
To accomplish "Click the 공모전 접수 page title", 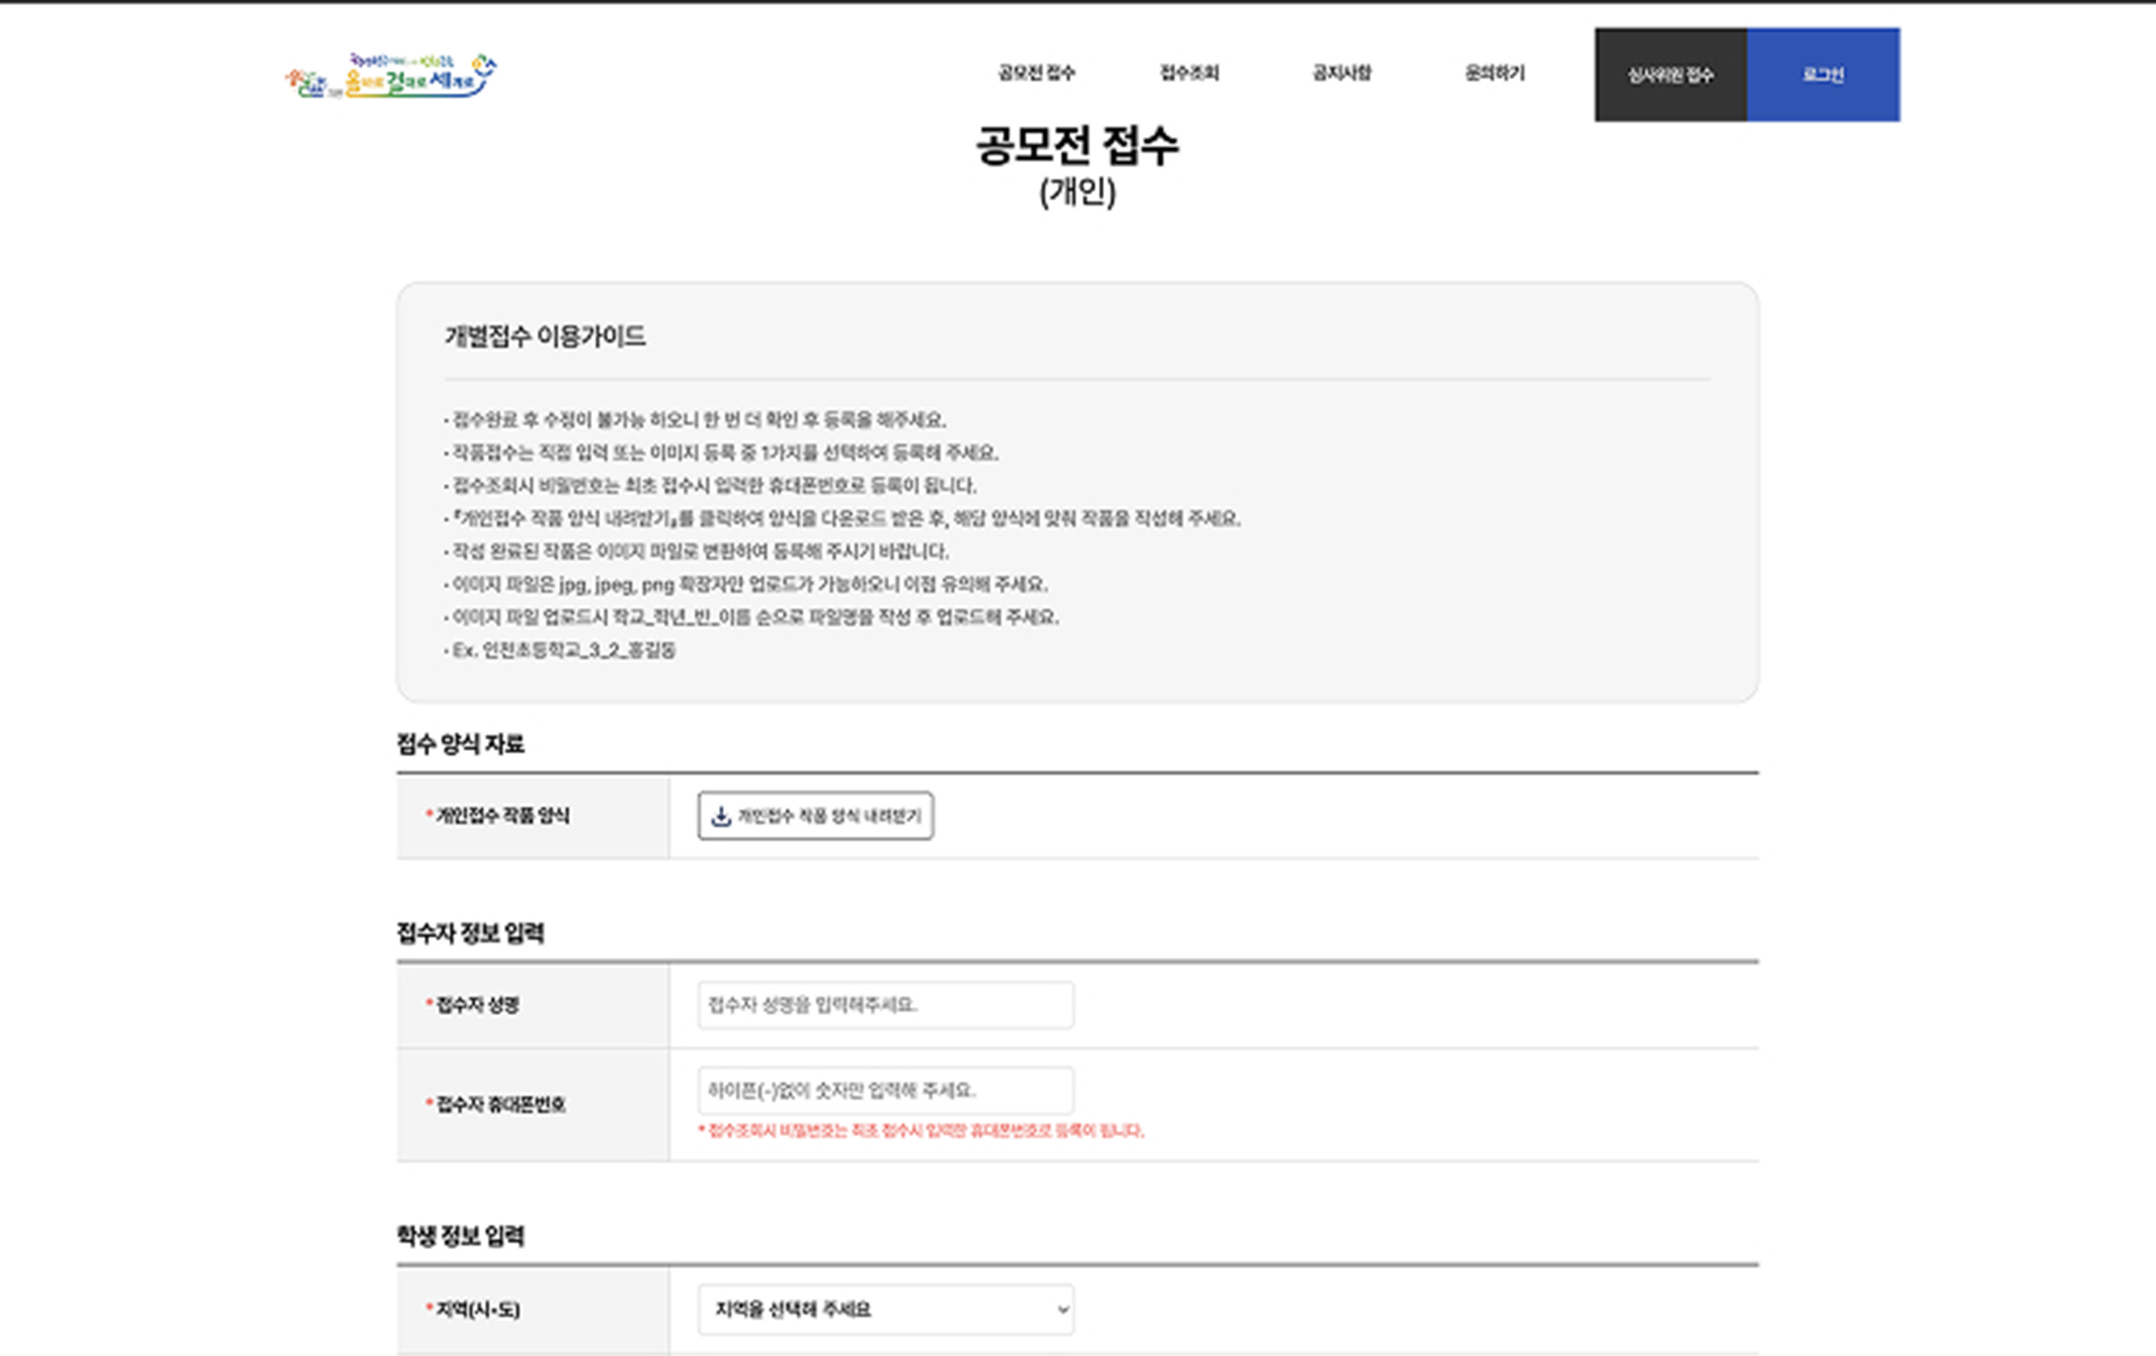I will click(x=1077, y=145).
